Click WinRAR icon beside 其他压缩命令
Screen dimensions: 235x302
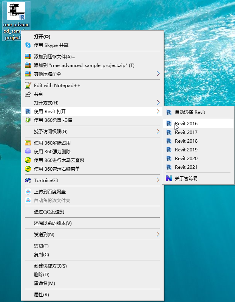pyautogui.click(x=28, y=74)
